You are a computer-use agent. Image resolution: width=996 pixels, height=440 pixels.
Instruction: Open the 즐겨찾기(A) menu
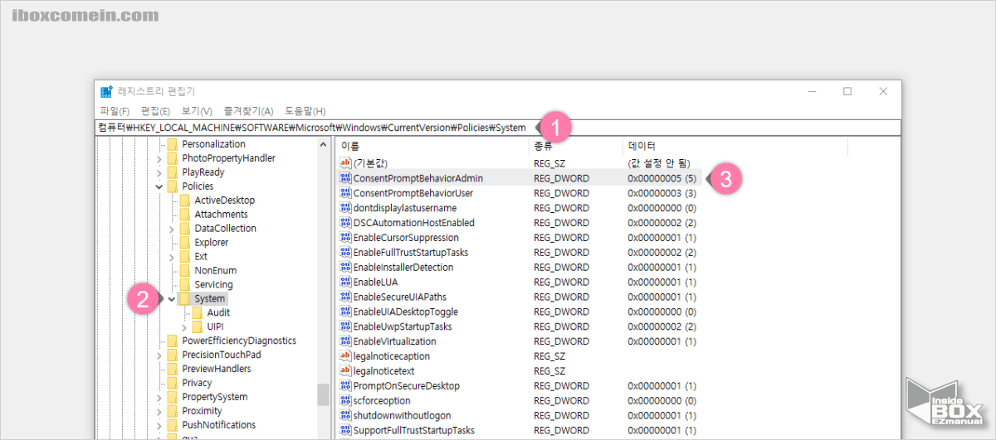click(248, 111)
